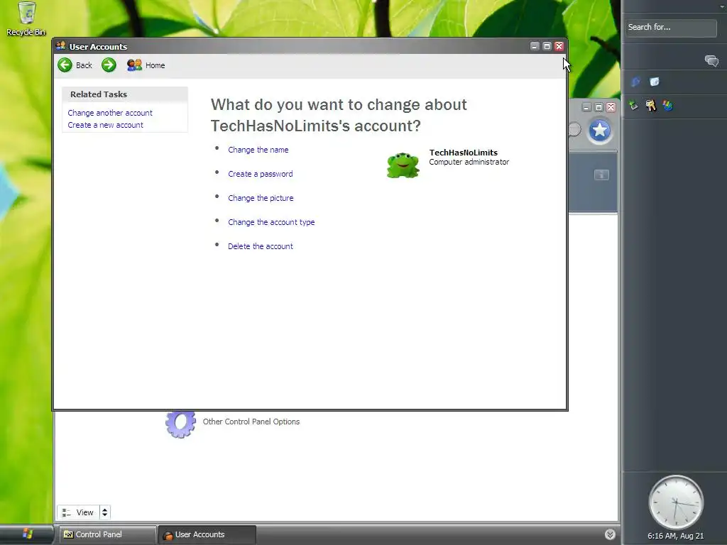The height and width of the screenshot is (545, 727).
Task: Select Delete the account
Action: pyautogui.click(x=260, y=246)
